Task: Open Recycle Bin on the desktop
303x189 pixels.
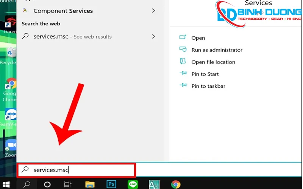Action: 8,56
